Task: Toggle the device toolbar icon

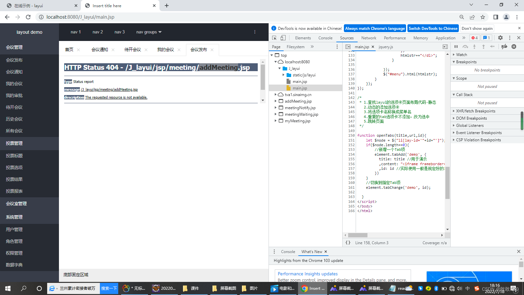Action: [283, 38]
